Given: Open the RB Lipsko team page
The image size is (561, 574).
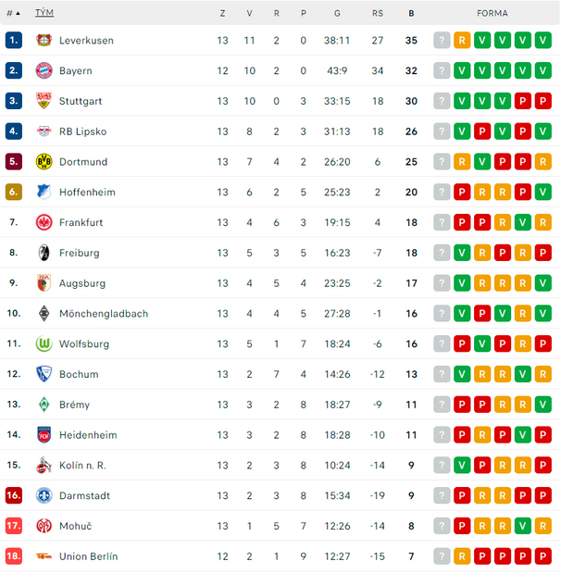Looking at the screenshot, I should click(81, 131).
